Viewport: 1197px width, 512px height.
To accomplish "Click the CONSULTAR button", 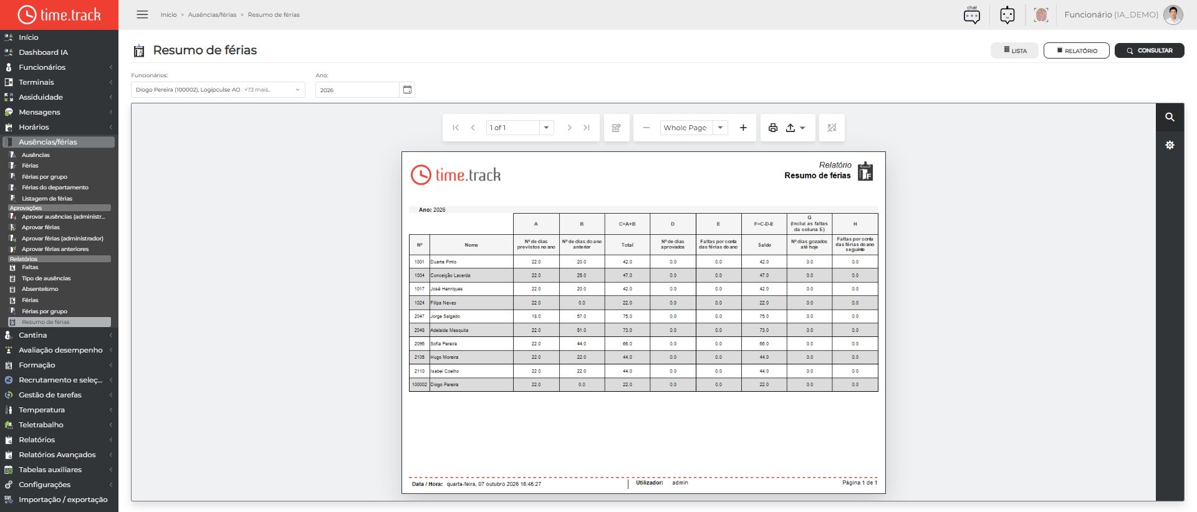I will (x=1150, y=50).
